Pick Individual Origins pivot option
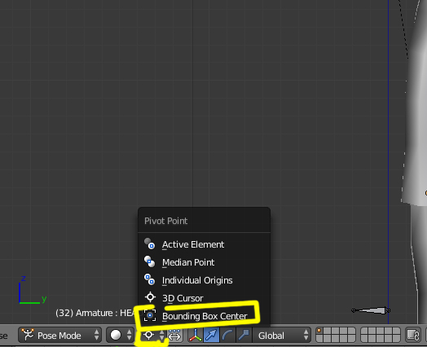This screenshot has height=347, width=427. [x=204, y=280]
